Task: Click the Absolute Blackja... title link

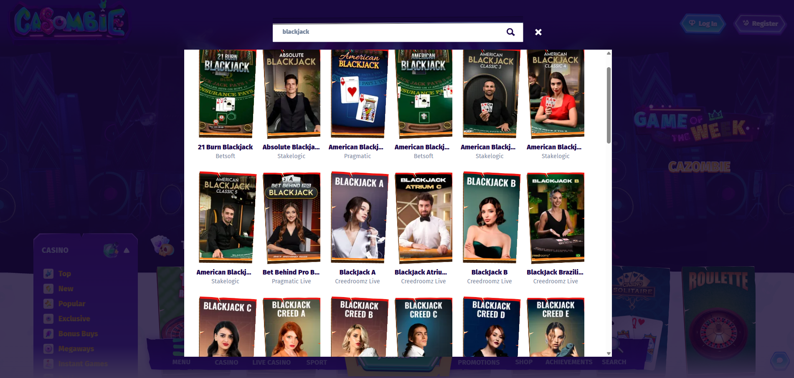Action: tap(291, 147)
